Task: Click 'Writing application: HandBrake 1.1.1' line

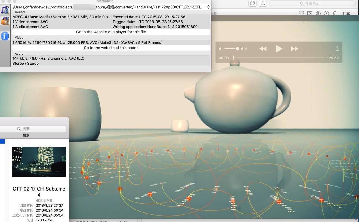Action: pyautogui.click(x=155, y=27)
